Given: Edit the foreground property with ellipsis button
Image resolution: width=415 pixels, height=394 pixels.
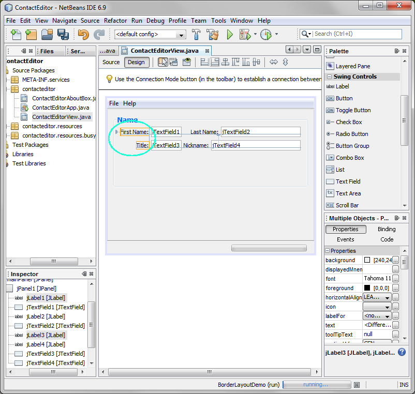Looking at the screenshot, I should (395, 288).
